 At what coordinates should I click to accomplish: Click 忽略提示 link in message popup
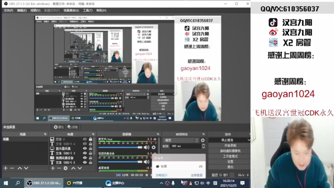162,175
